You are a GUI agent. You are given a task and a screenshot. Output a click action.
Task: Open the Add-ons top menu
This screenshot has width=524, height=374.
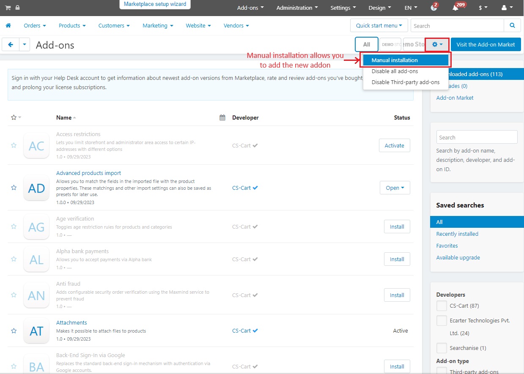pos(250,8)
